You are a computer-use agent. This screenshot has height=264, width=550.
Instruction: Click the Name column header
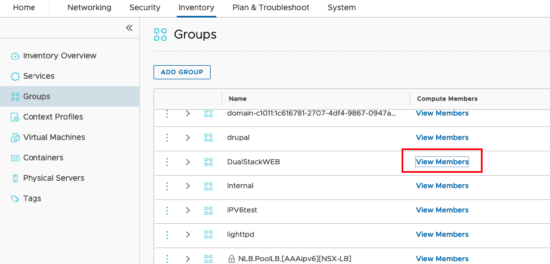click(237, 99)
